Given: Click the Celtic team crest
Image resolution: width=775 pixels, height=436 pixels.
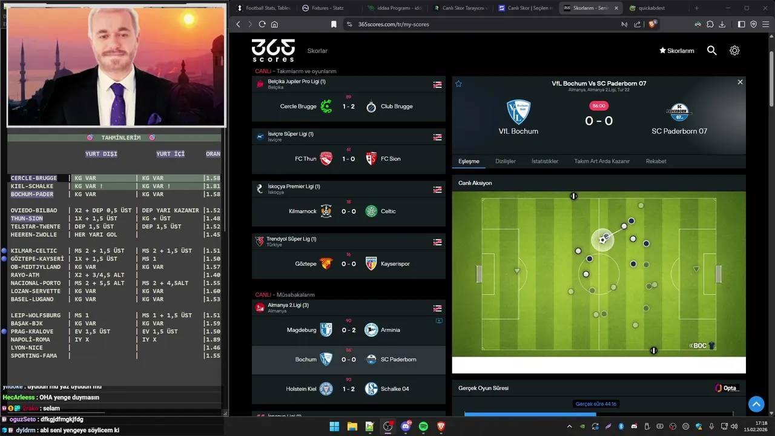Looking at the screenshot, I should 371,211.
